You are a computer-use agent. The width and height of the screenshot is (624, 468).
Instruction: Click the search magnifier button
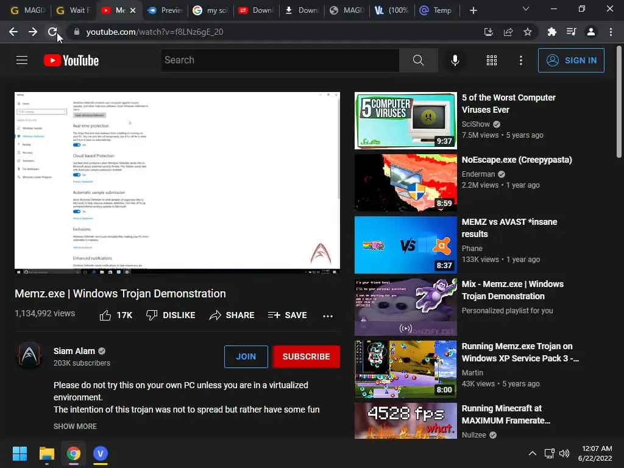(418, 60)
